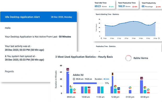Click the Photoshop icon in 12:00 pm group
The image size is (162, 102).
pos(119,88)
